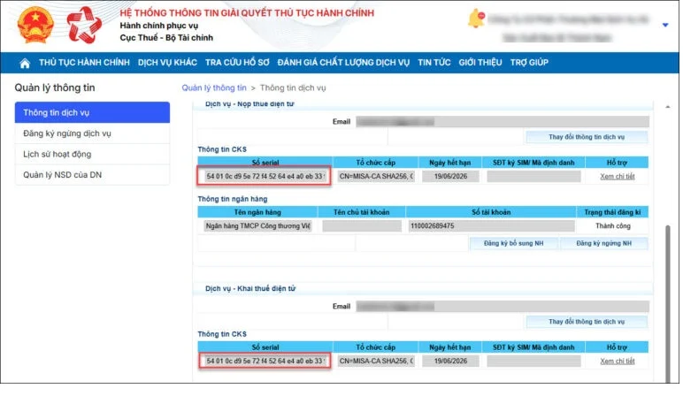Click Tổ chức cấp field in Nộp thuế section
The width and height of the screenshot is (683, 396).
pyautogui.click(x=375, y=176)
